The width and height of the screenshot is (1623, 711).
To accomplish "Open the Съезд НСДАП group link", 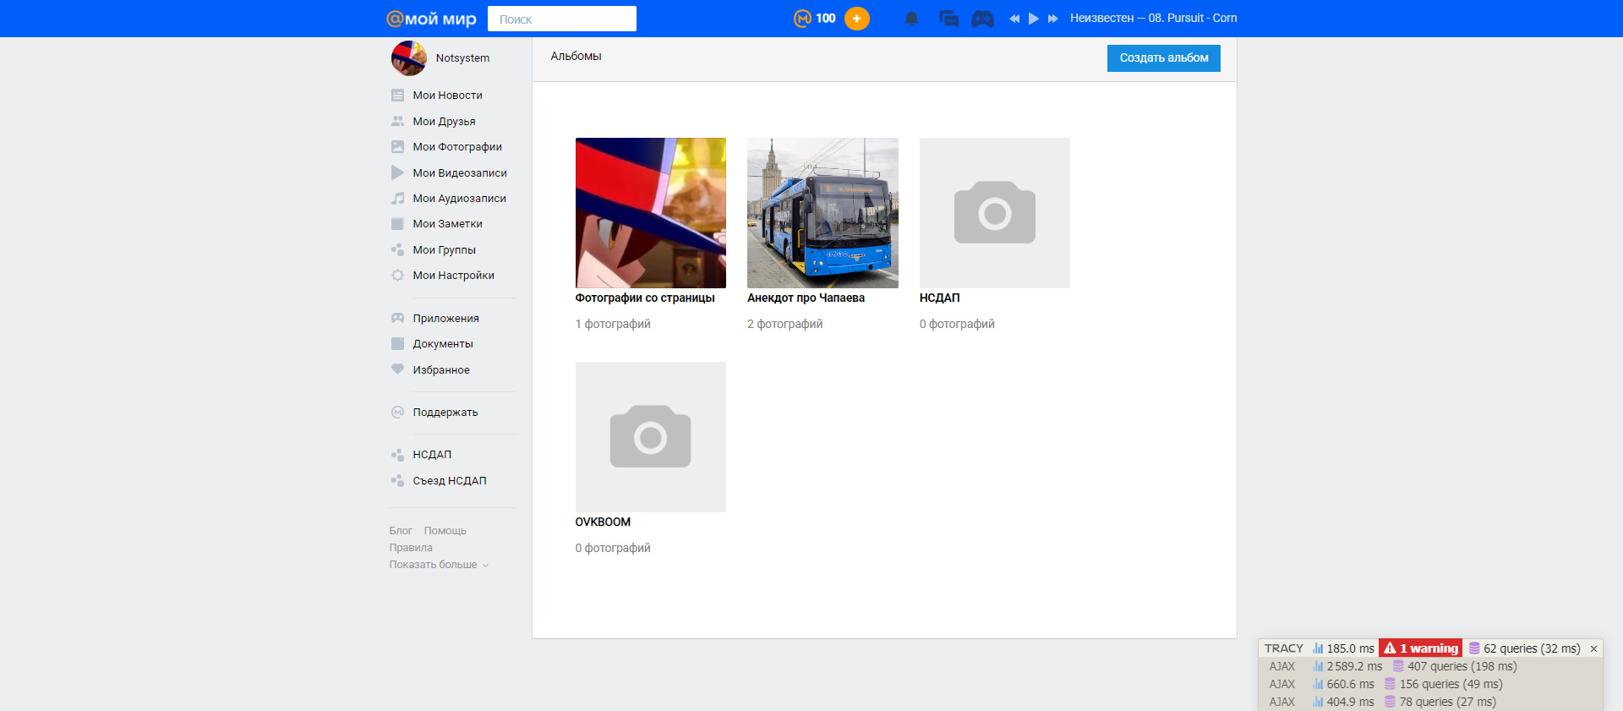I will pos(449,481).
